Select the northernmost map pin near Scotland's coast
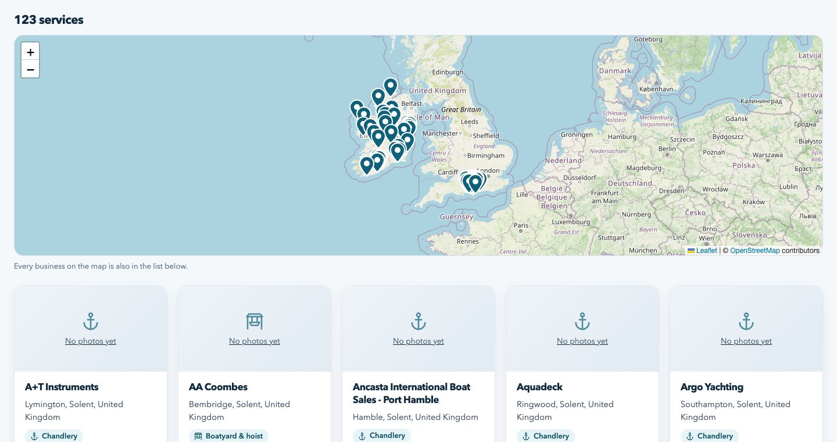837x442 pixels. click(x=390, y=87)
